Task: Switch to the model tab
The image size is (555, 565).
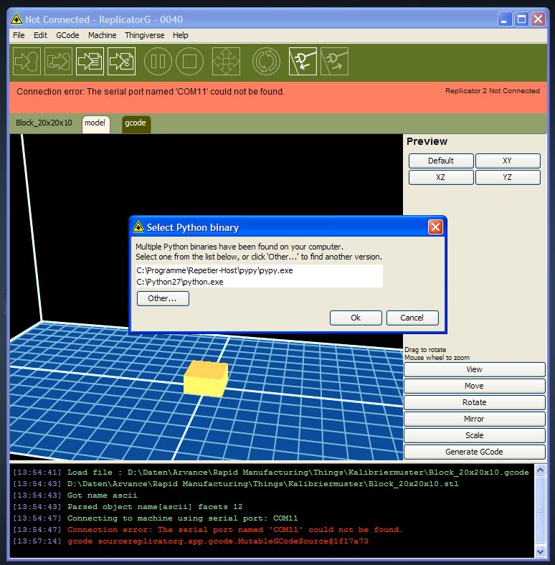Action: [95, 123]
